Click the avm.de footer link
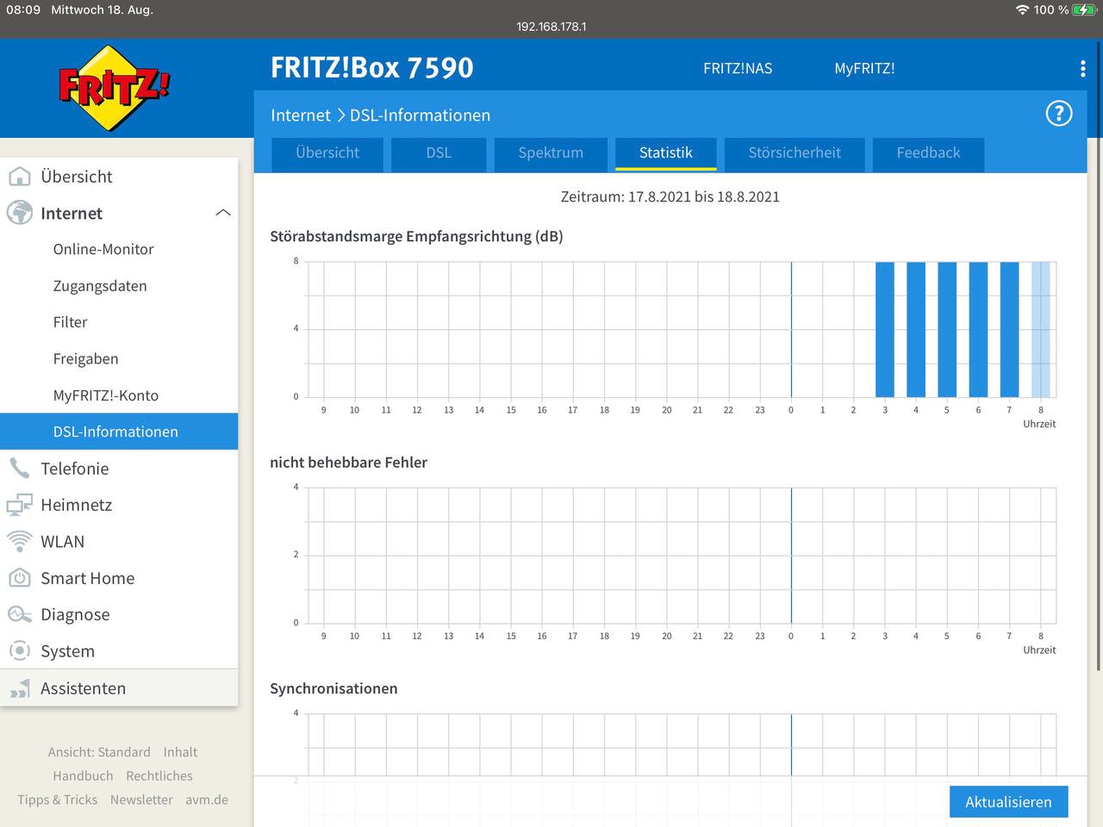 [x=207, y=799]
